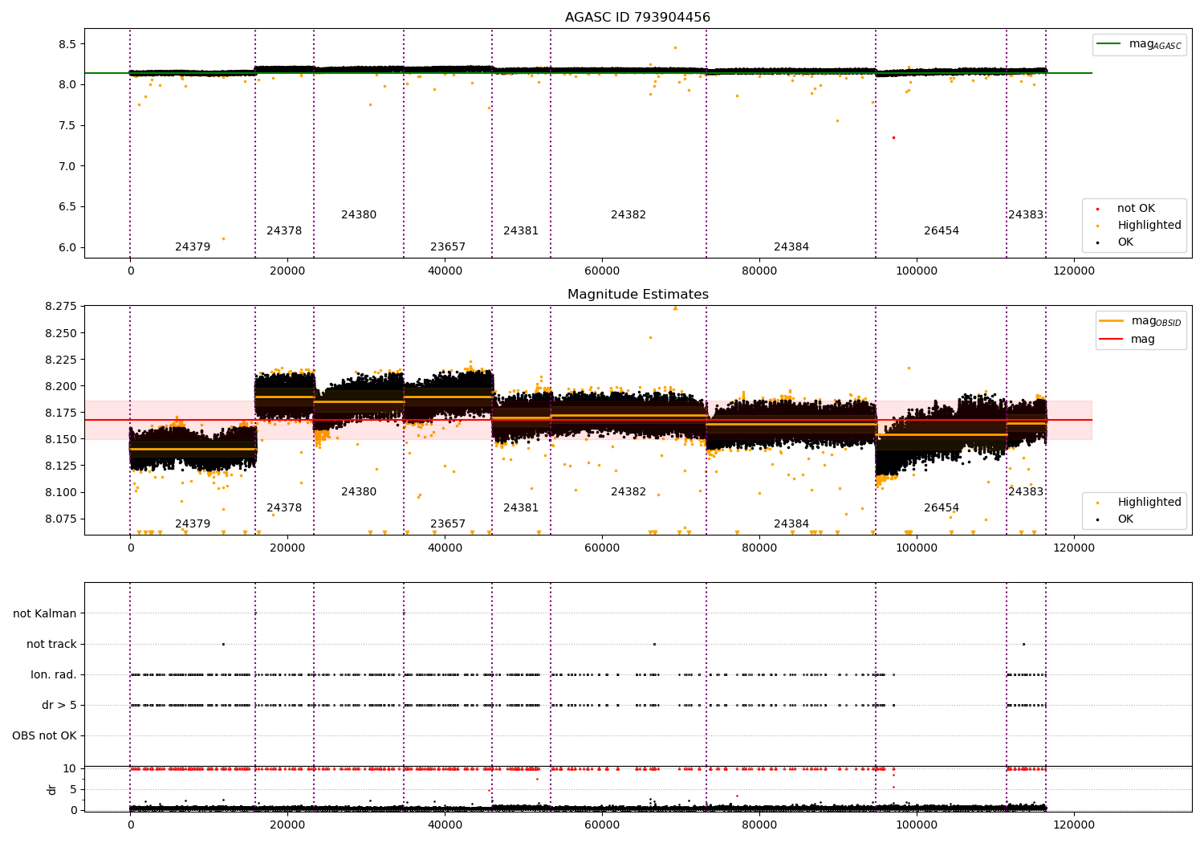Click obsid label 24383 in top plot
1204x843 pixels.
tap(1026, 215)
